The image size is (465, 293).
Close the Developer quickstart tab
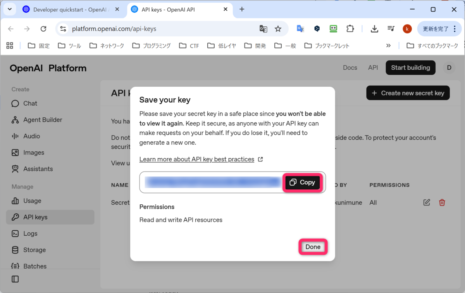(x=117, y=9)
